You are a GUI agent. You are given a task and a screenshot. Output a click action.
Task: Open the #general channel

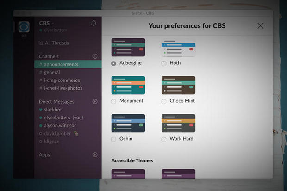click(68, 73)
